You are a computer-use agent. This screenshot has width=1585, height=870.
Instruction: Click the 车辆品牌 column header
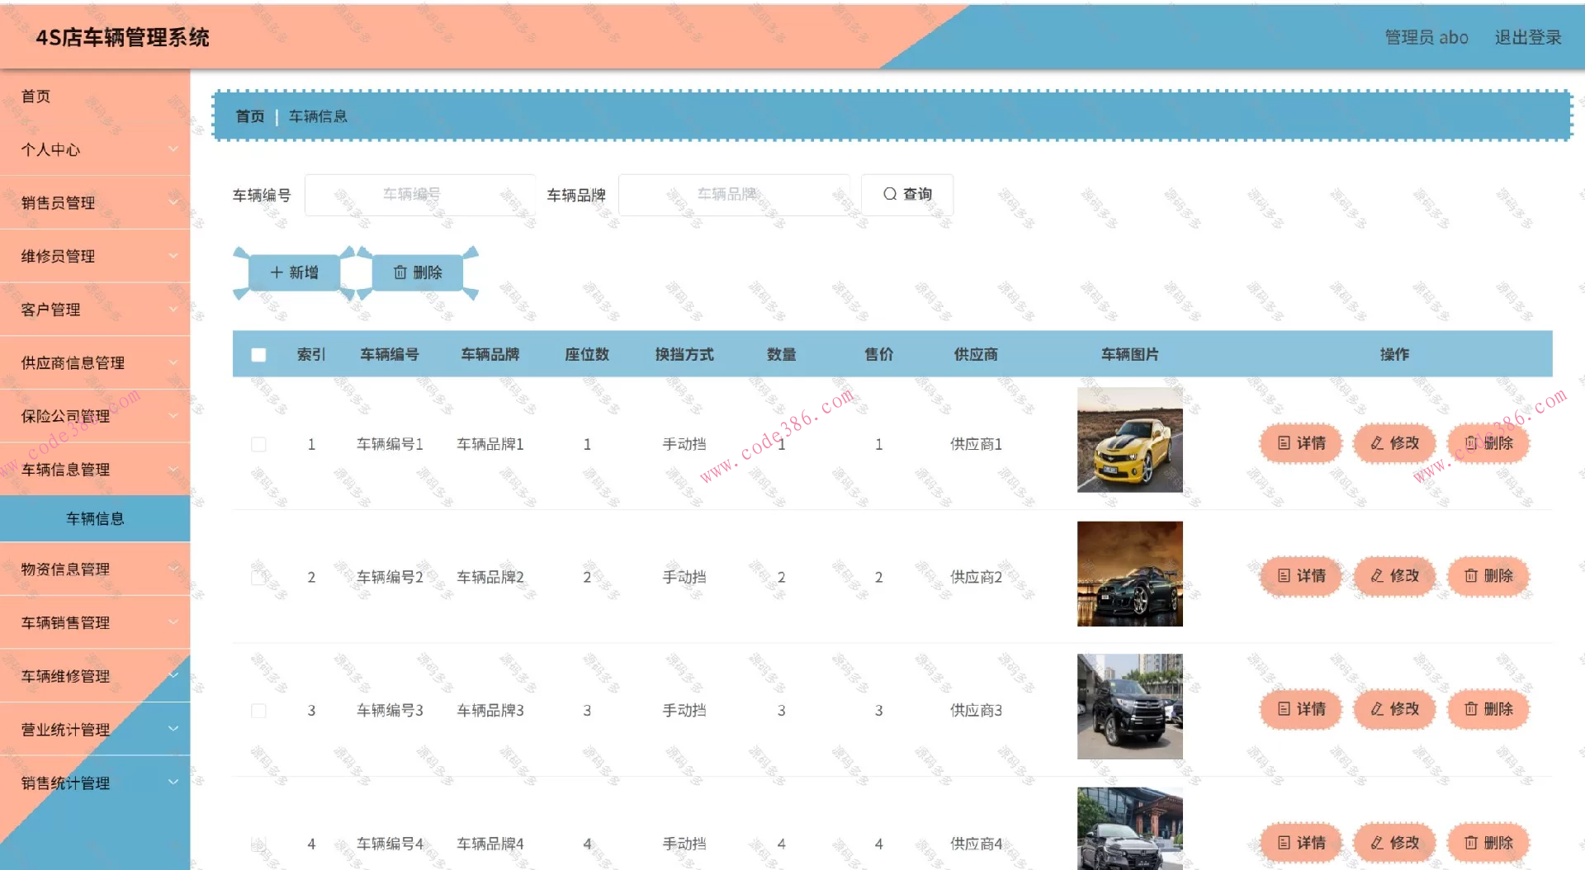490,354
